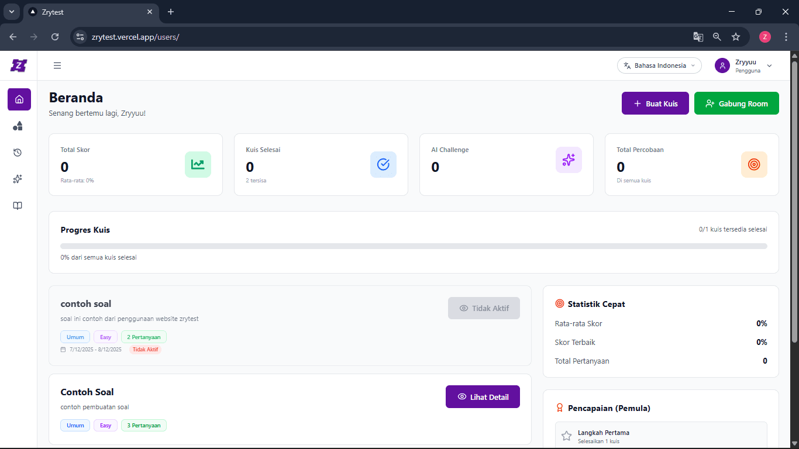The width and height of the screenshot is (799, 449).
Task: Open the Zryyuu user profile menu
Action: tap(743, 65)
